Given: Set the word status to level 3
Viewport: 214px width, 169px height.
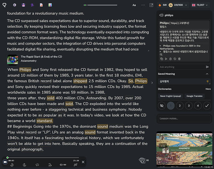Looking at the screenshot, I should (x=189, y=105).
